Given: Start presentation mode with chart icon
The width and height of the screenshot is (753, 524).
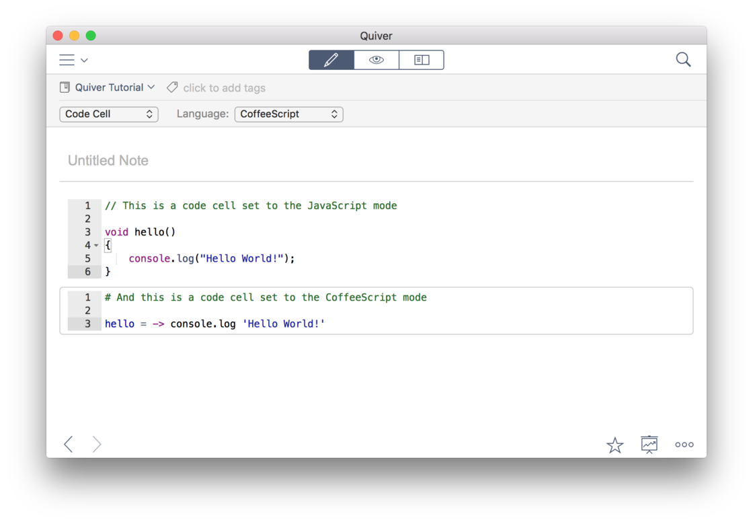Looking at the screenshot, I should click(649, 444).
